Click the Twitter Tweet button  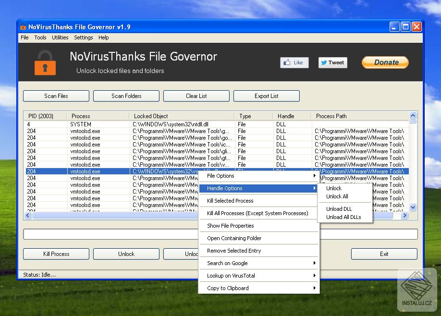pos(333,62)
